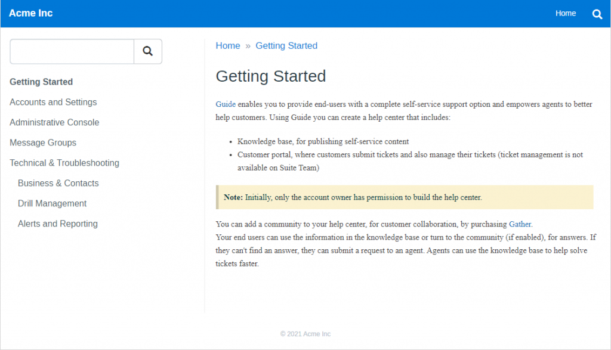Open Alerts and Reporting from the sidebar
This screenshot has width=611, height=350.
click(x=57, y=224)
